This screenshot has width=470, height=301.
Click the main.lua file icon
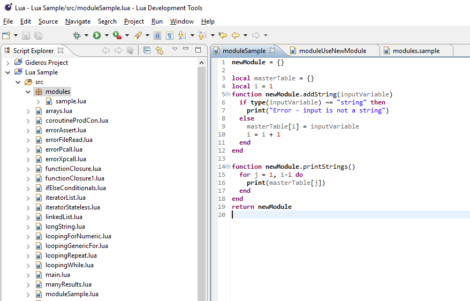click(39, 275)
